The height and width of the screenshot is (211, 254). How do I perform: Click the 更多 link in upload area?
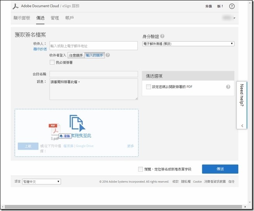click(130, 146)
